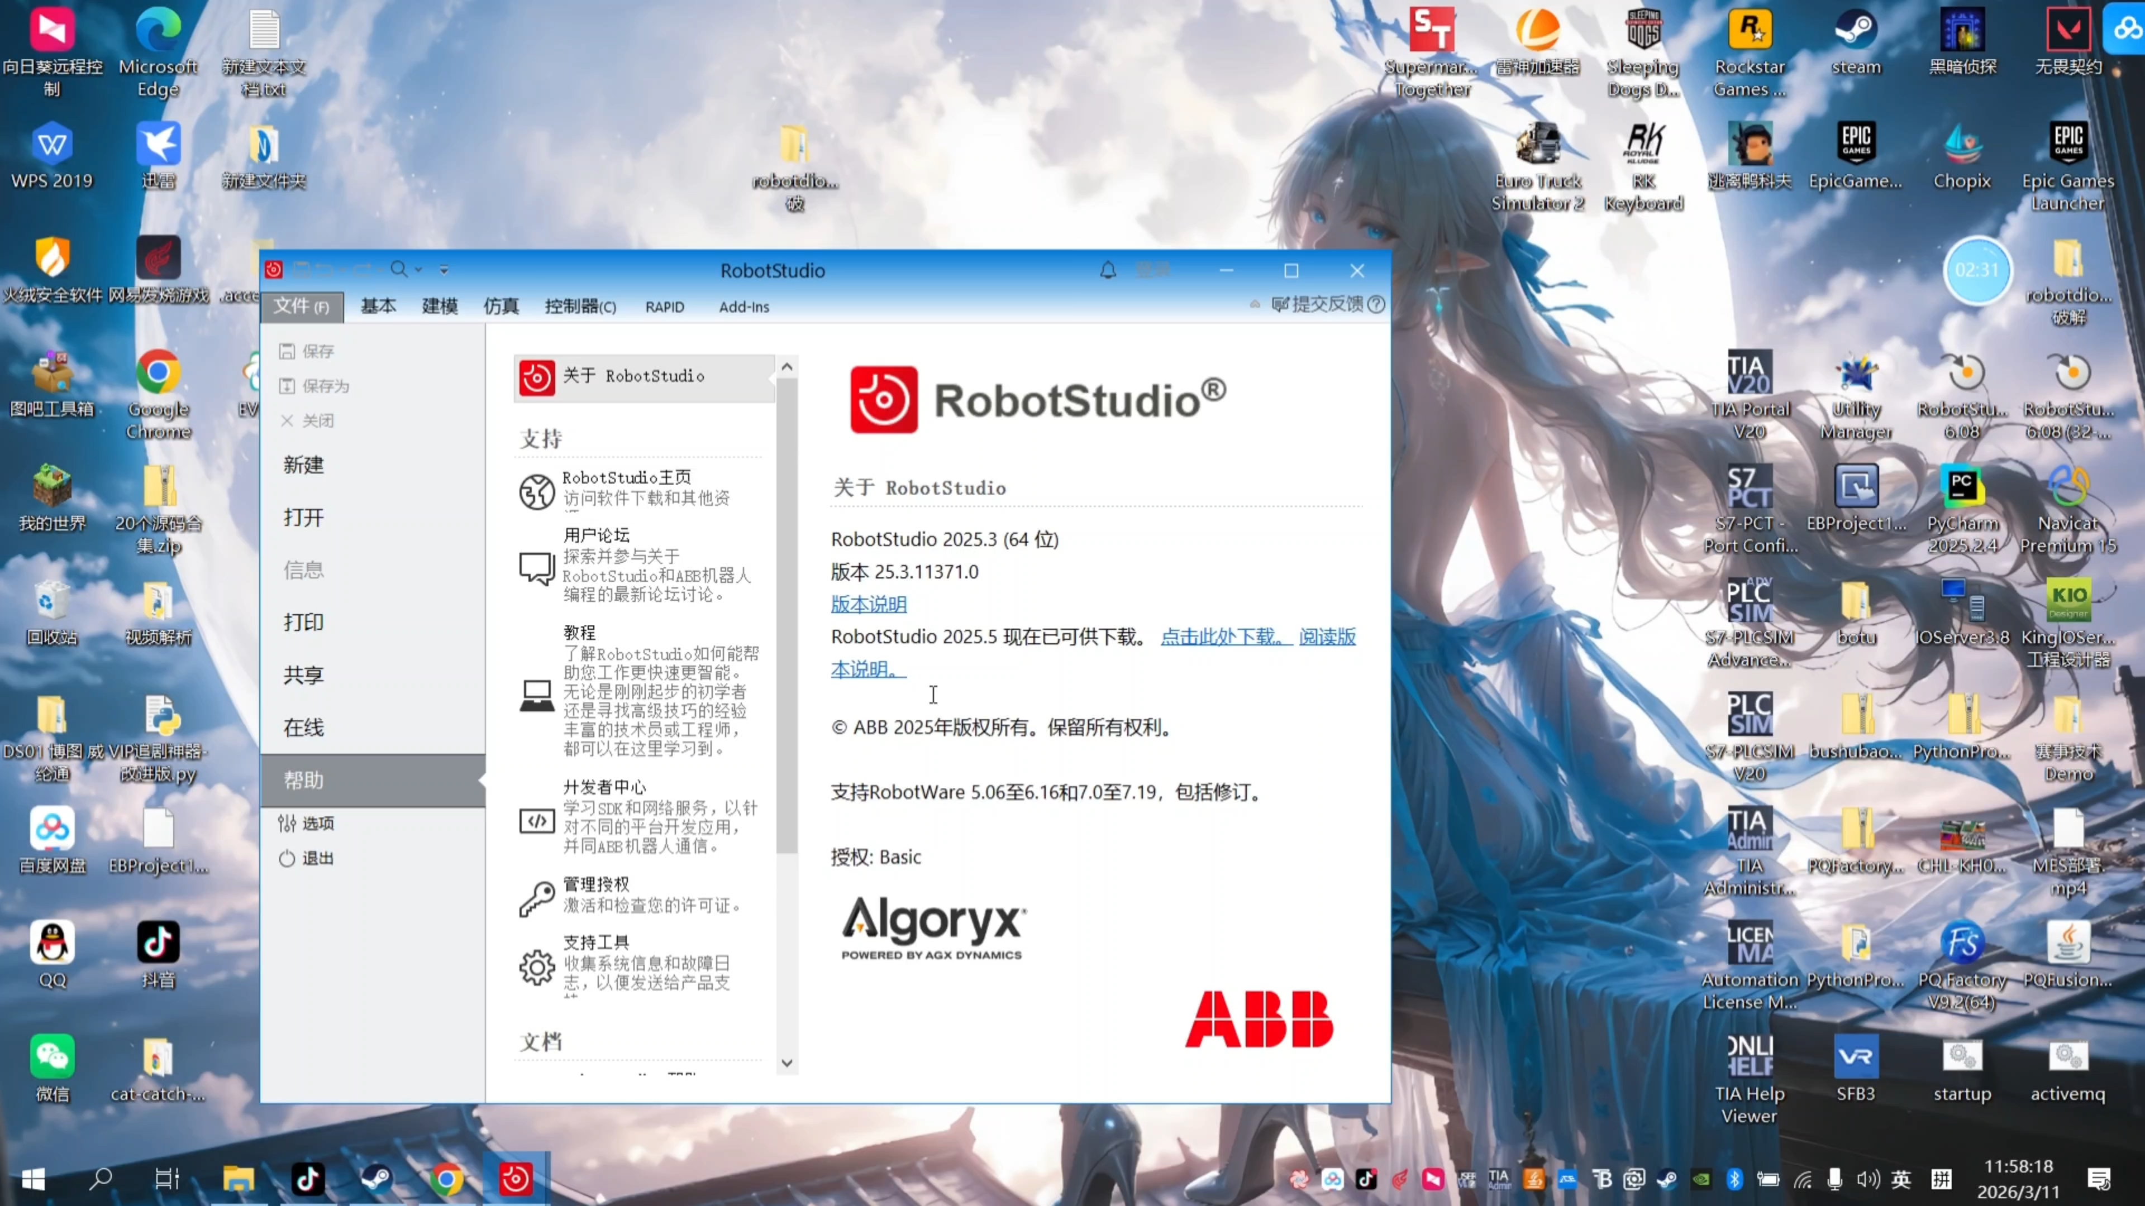Screen dimensions: 2145x1206
Task: Expand the search dropdown arrow
Action: click(419, 270)
